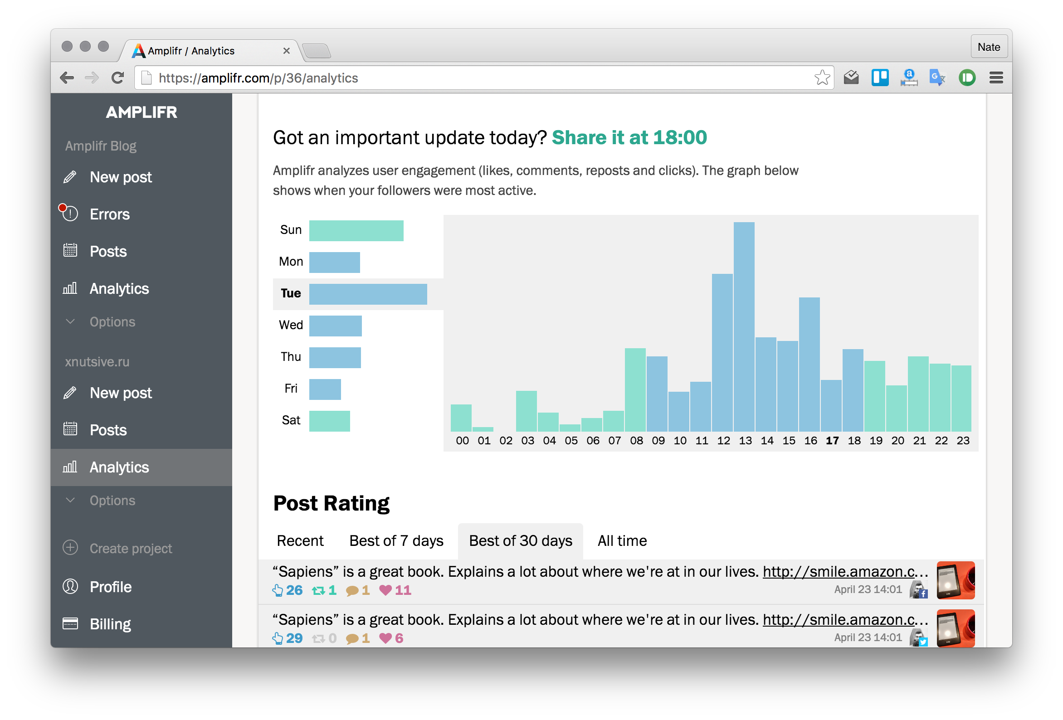
Task: Click the pencil icon for Amplifr Blog New post
Action: coord(69,177)
